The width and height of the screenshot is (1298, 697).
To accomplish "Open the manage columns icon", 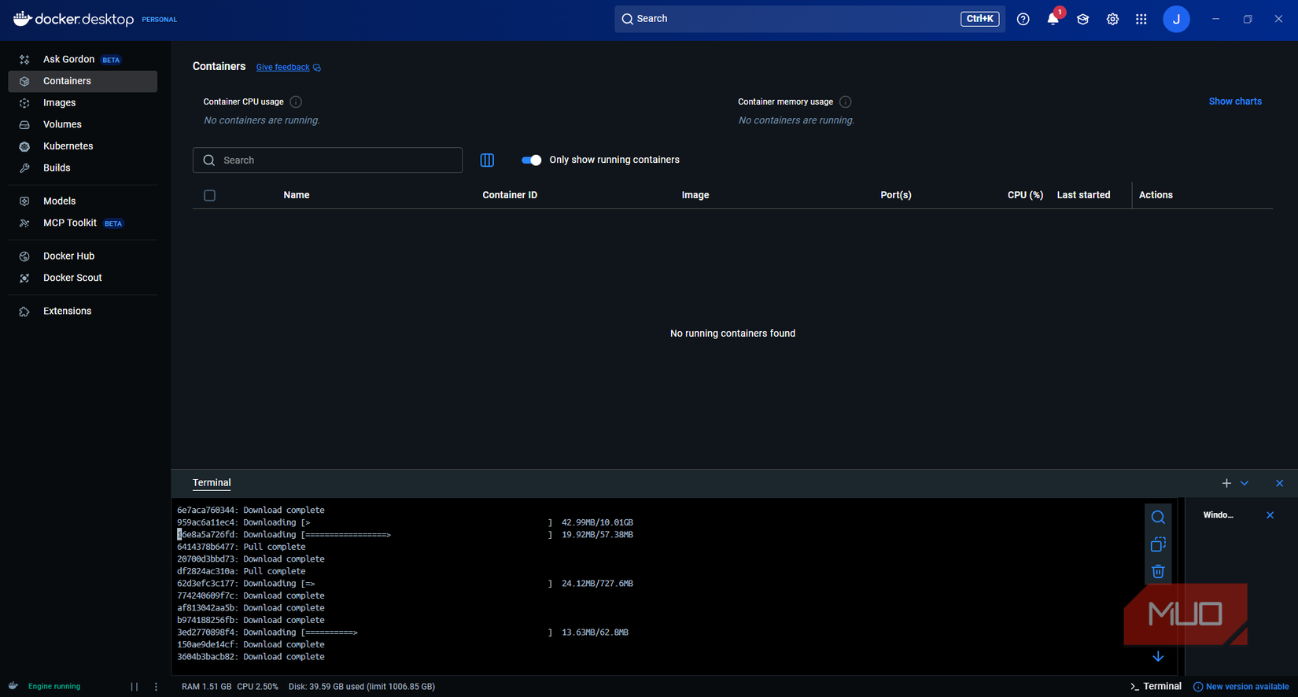I will pos(487,160).
